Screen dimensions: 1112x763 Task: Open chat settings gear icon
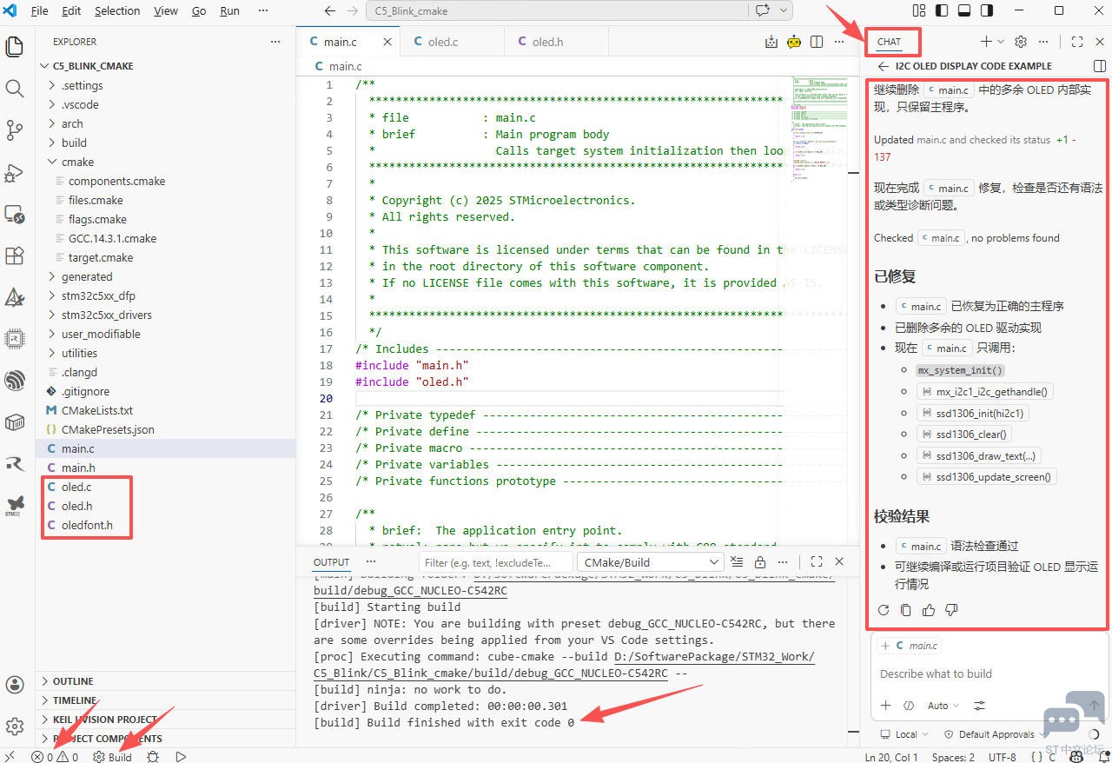point(1021,42)
